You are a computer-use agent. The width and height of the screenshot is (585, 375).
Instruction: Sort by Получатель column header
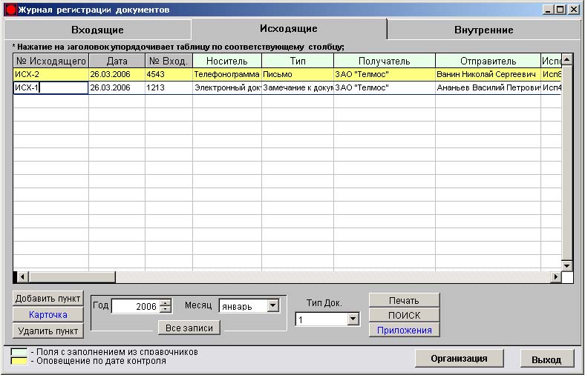pyautogui.click(x=384, y=61)
